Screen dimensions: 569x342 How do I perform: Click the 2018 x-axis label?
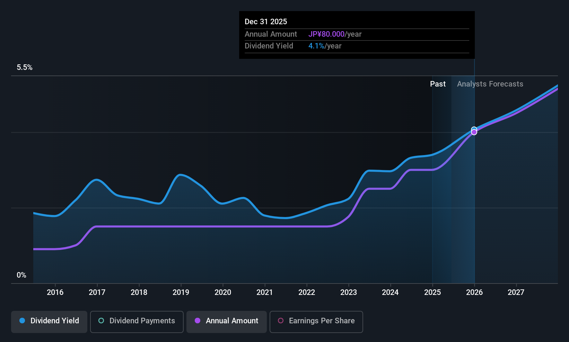point(139,292)
